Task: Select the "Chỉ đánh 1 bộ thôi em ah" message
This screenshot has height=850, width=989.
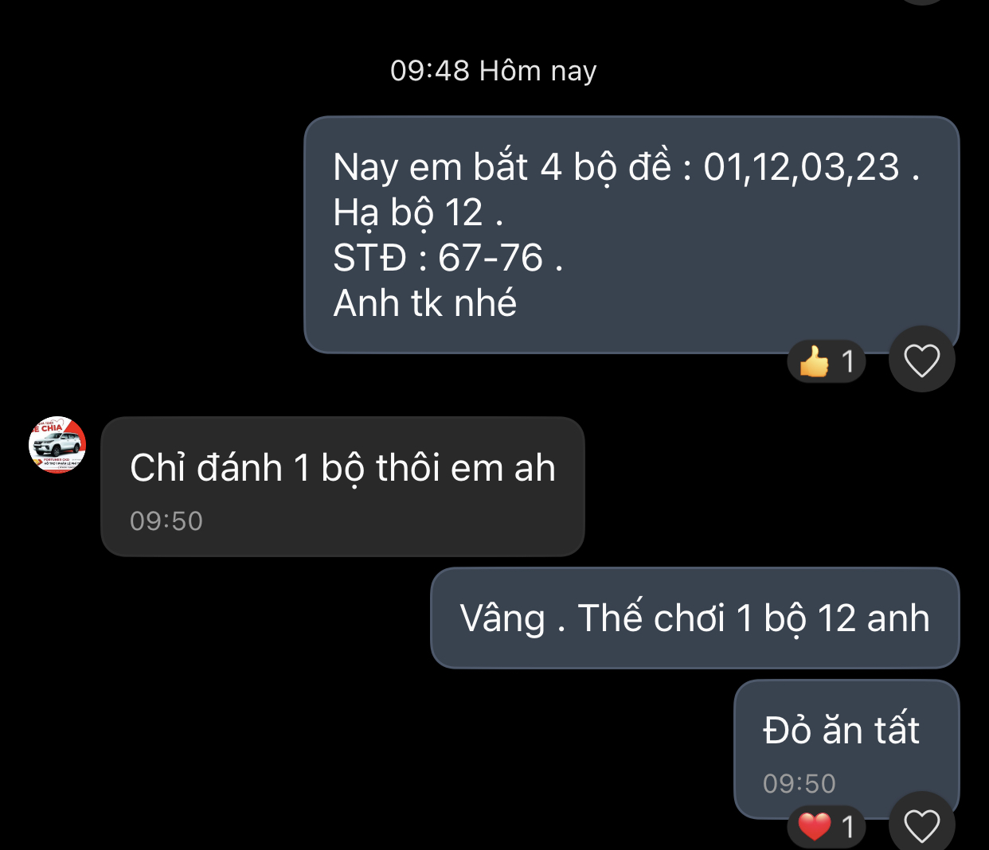Action: pos(342,486)
